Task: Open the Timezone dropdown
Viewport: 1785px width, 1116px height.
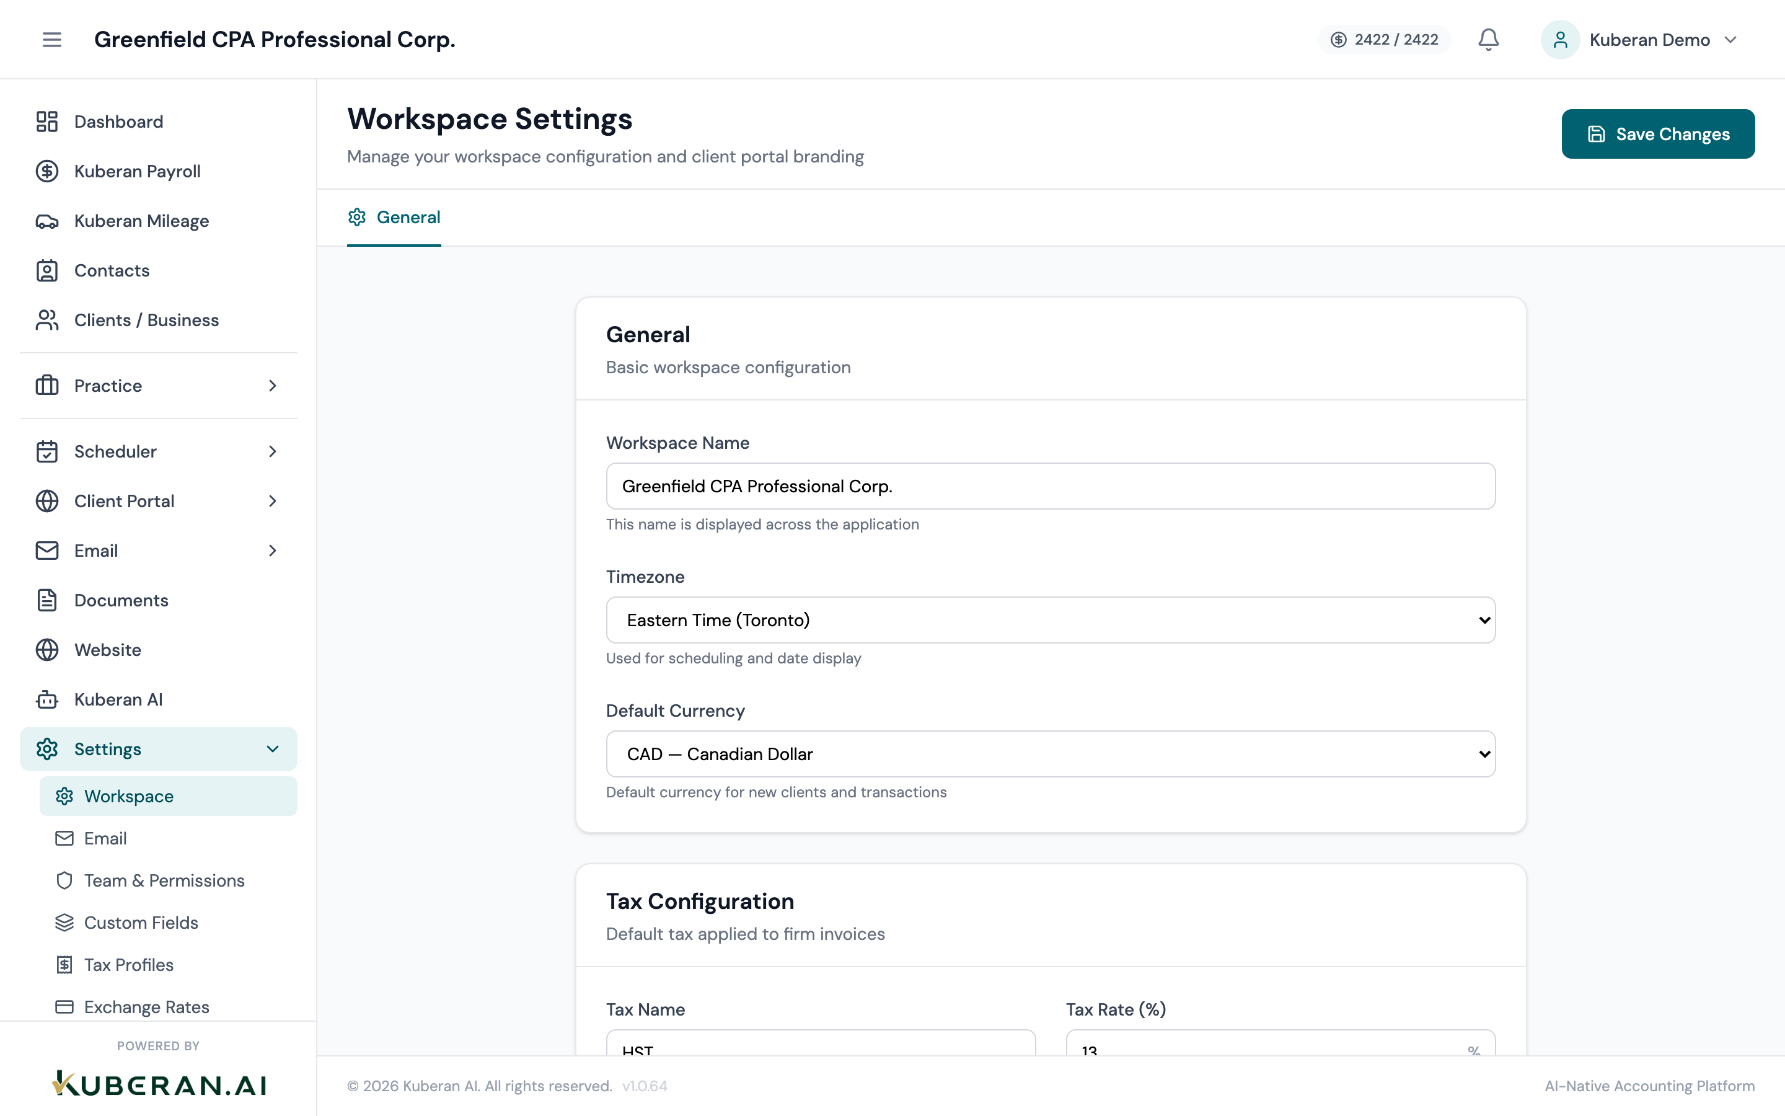Action: [1051, 620]
